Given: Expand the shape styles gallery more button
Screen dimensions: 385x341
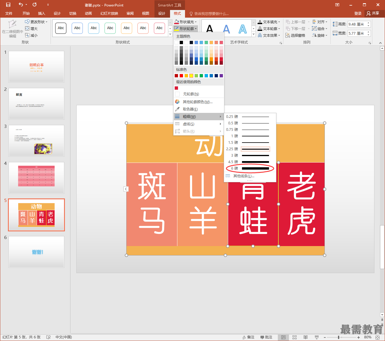Looking at the screenshot, I should point(170,34).
